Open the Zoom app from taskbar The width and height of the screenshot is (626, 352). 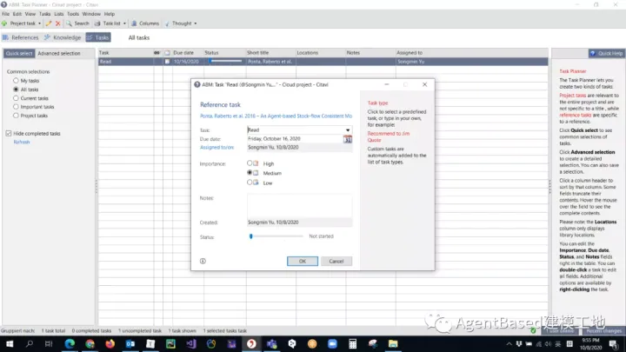click(332, 343)
